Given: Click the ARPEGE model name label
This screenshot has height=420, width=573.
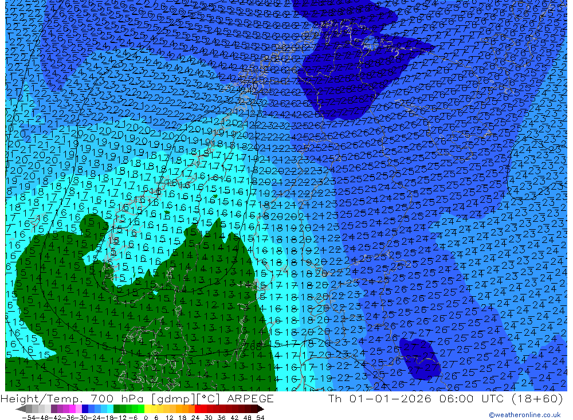Looking at the screenshot, I should click(250, 398).
